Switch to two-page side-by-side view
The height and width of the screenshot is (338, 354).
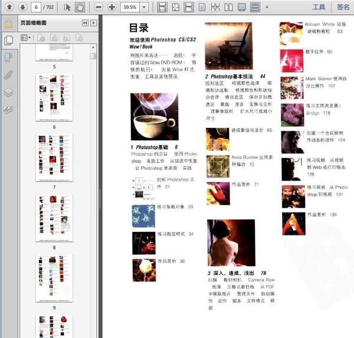point(228,7)
